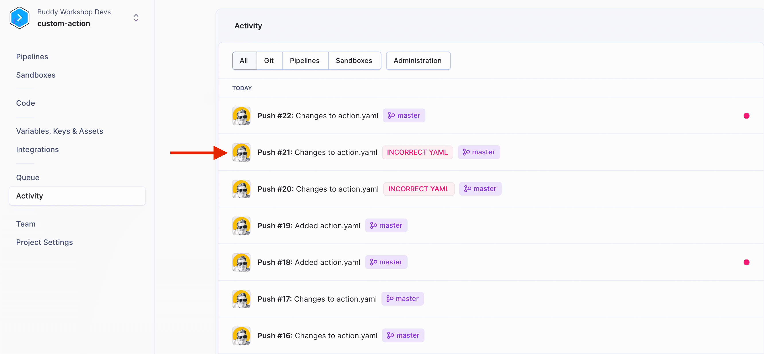
Task: Toggle the Sandboxes navigation item
Action: click(x=36, y=74)
